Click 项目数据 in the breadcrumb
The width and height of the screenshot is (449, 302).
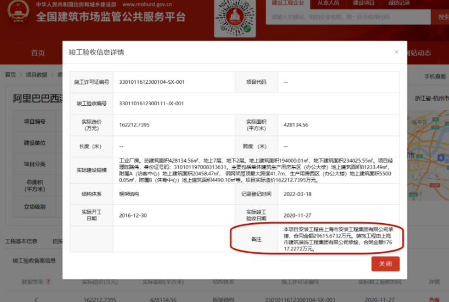pos(38,75)
